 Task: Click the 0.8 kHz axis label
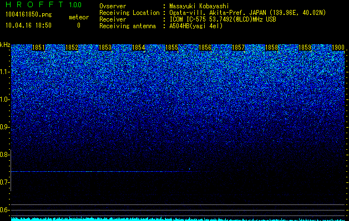coord(5,155)
